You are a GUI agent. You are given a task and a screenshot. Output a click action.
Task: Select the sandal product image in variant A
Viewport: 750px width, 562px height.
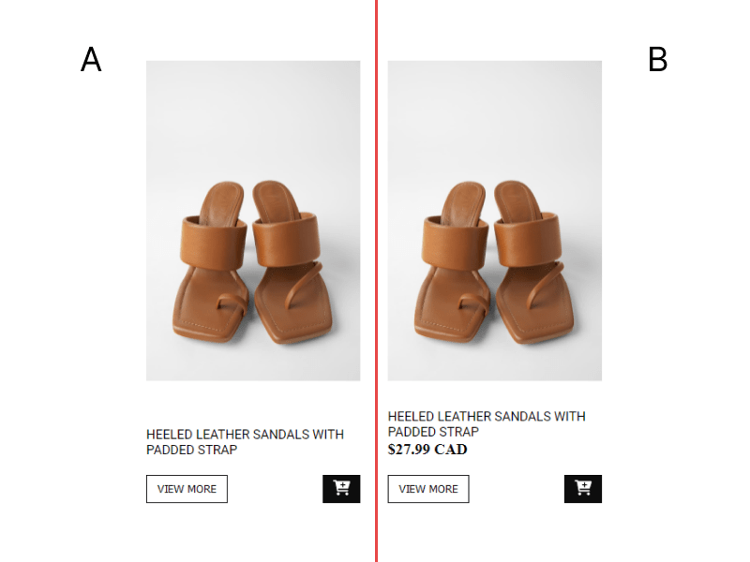pos(253,220)
